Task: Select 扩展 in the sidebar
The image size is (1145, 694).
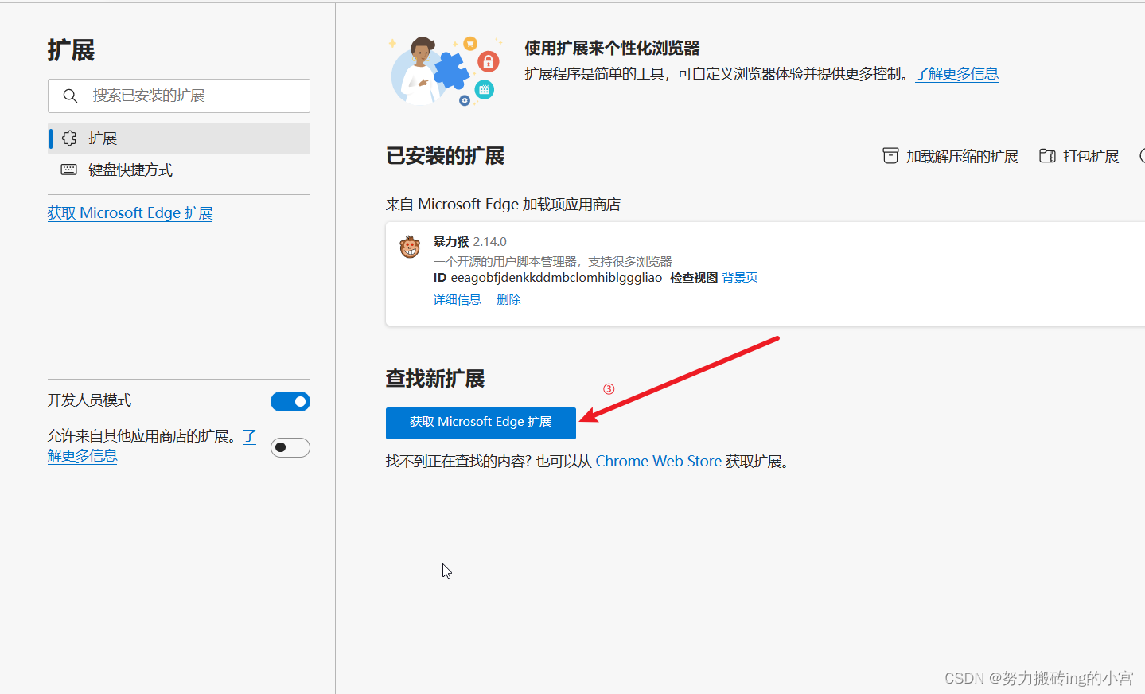Action: tap(178, 138)
